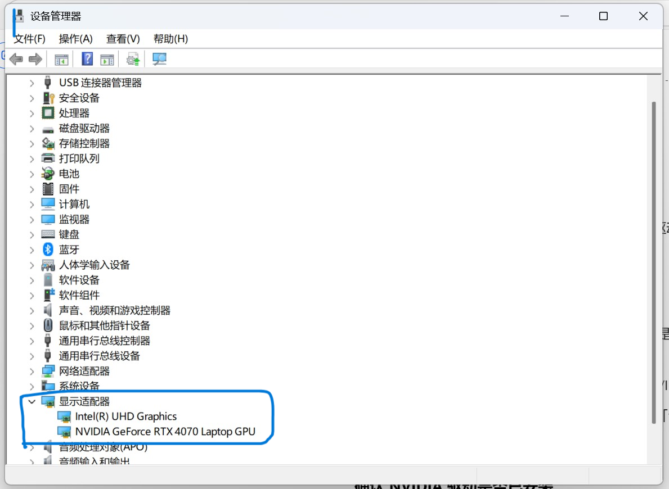This screenshot has width=669, height=489.
Task: Click the 蓝牙 Bluetooth icon
Action: coord(48,250)
